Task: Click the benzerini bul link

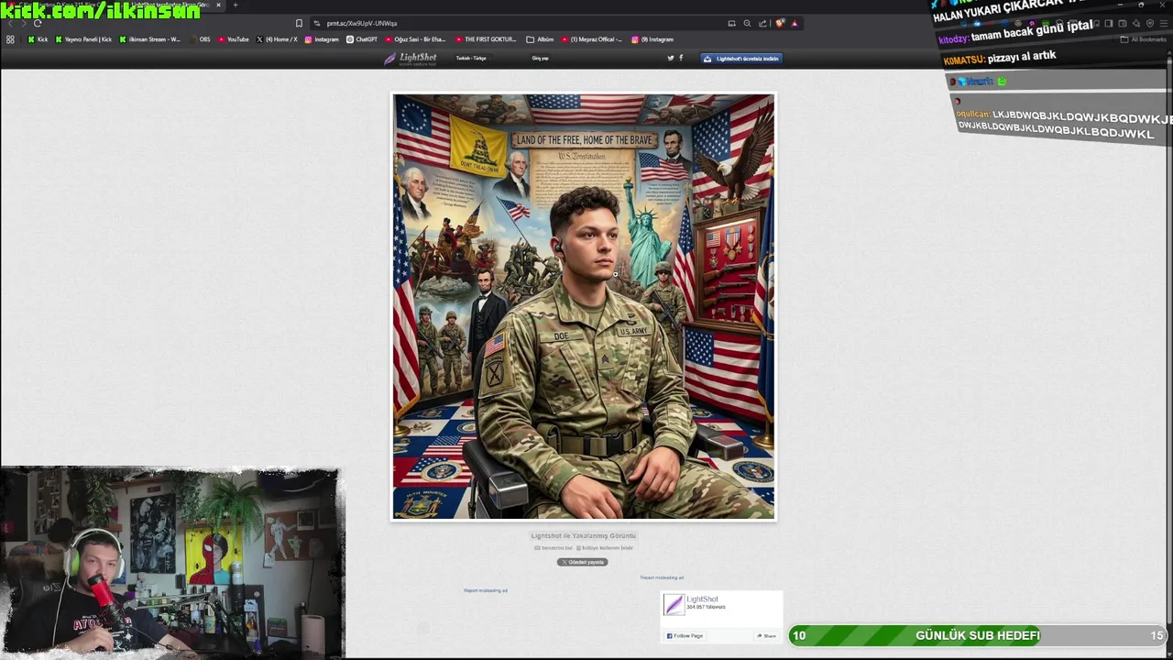Action: click(554, 547)
